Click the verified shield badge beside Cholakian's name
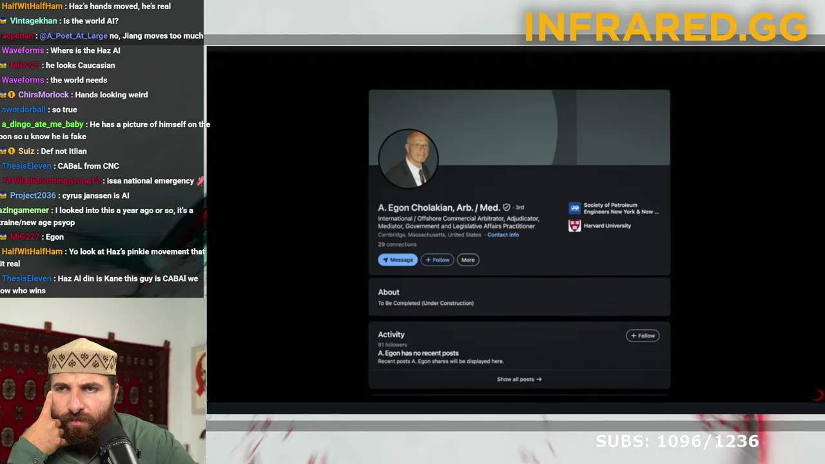825x464 pixels. click(x=507, y=208)
